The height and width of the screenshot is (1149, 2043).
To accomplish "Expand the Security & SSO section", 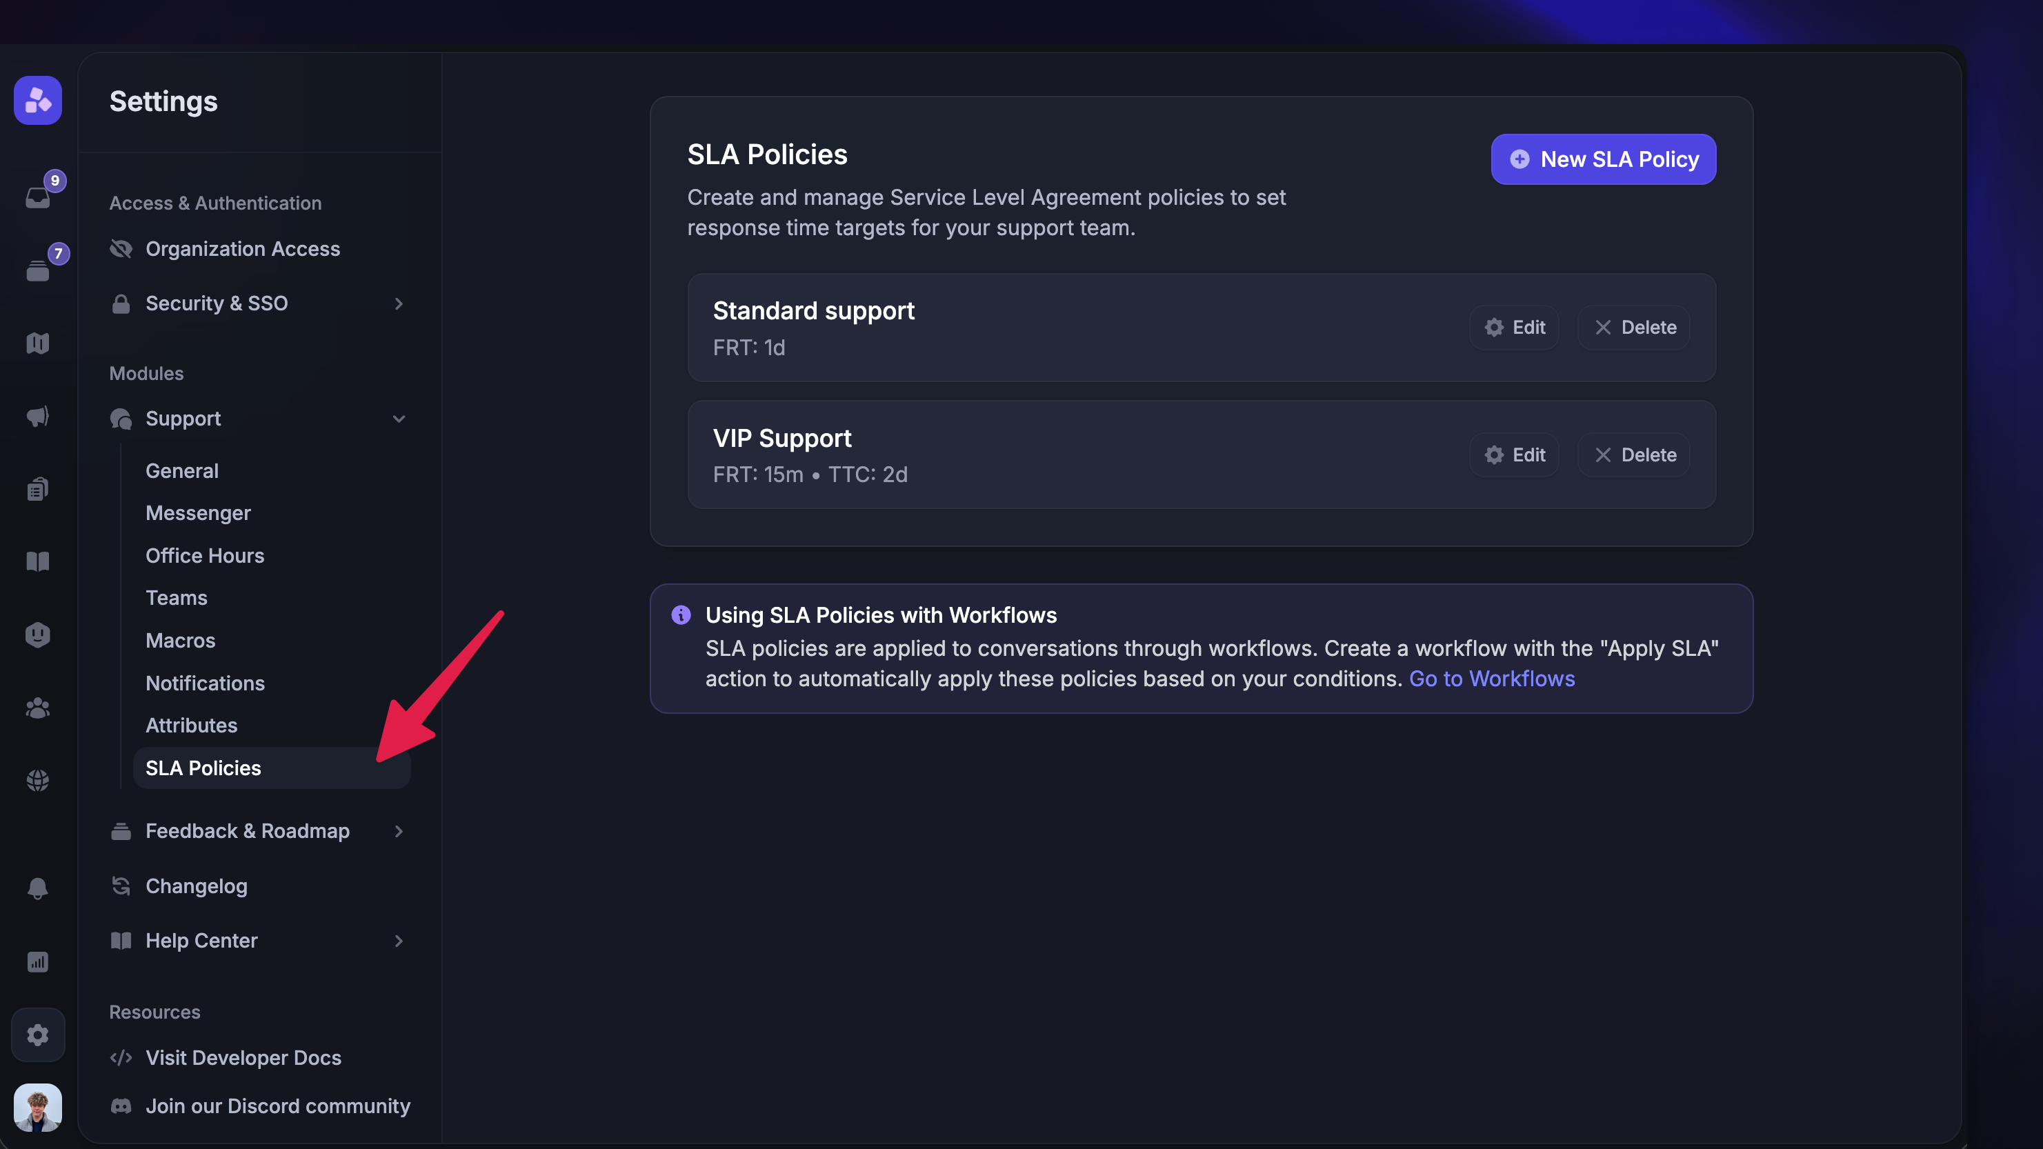I will pos(399,303).
